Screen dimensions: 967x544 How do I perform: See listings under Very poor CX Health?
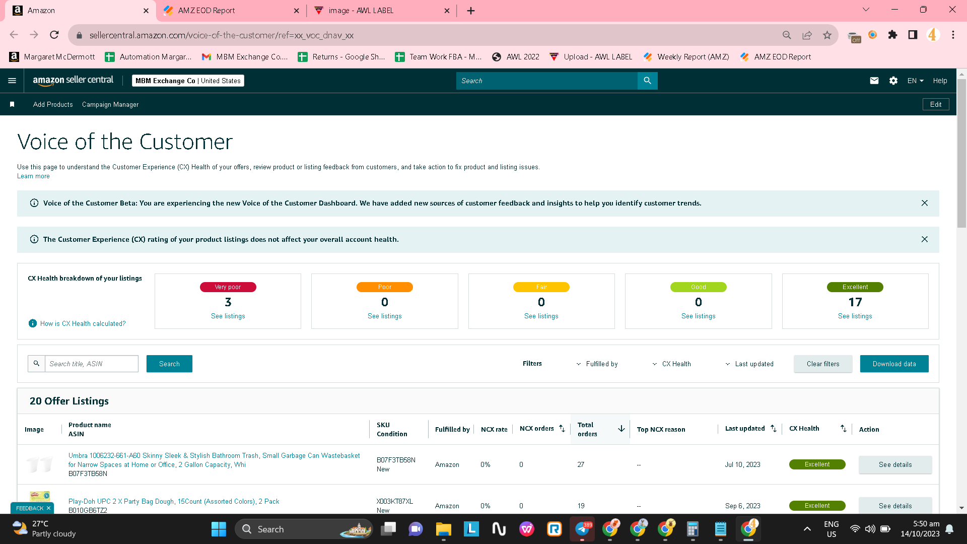pyautogui.click(x=228, y=316)
